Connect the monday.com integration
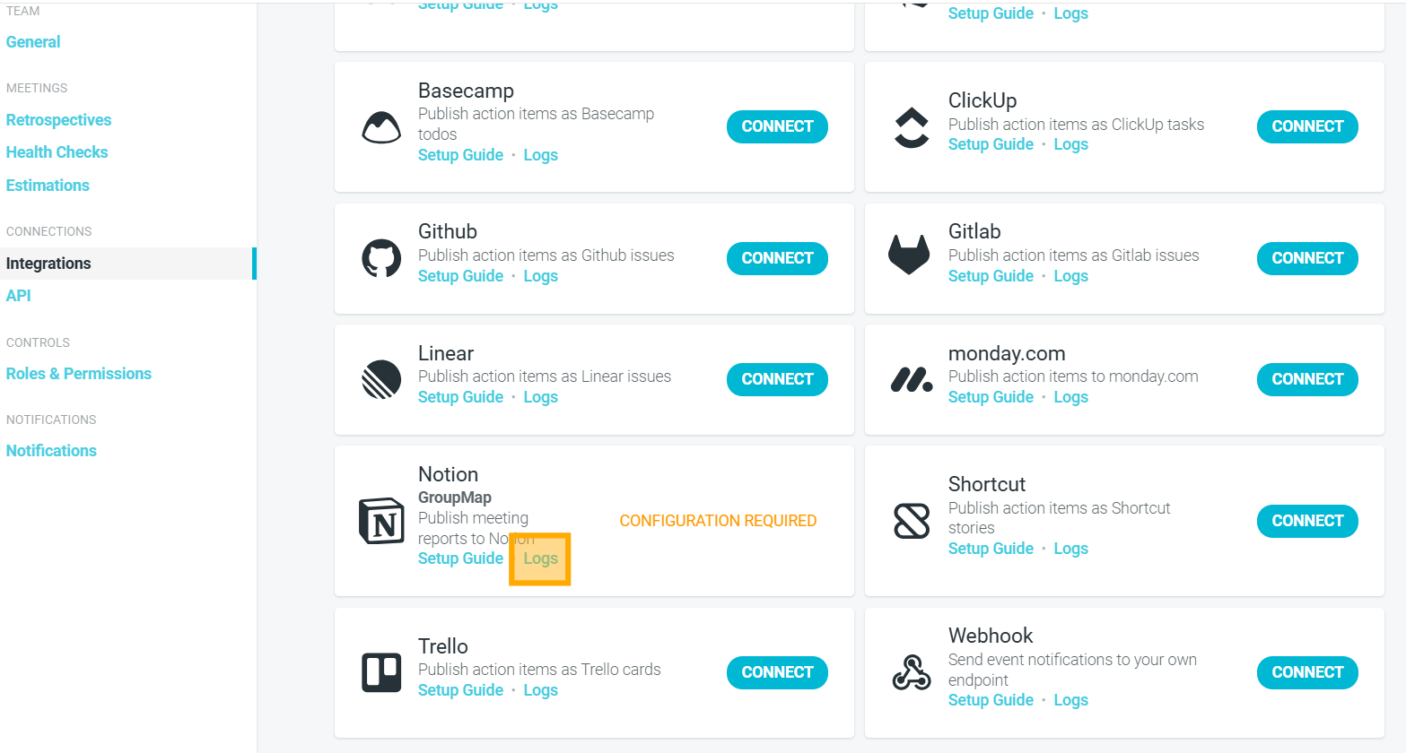This screenshot has height=753, width=1406. click(x=1307, y=379)
